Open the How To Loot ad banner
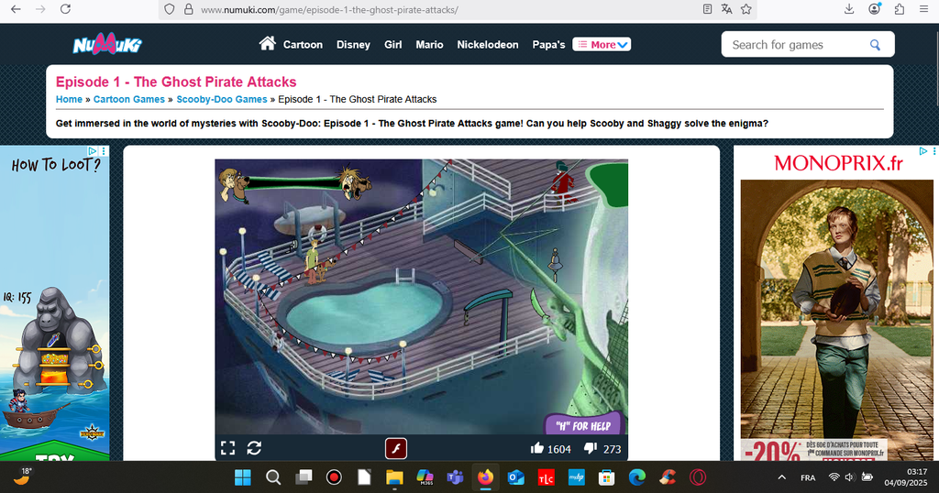The height and width of the screenshot is (493, 939). [x=54, y=302]
